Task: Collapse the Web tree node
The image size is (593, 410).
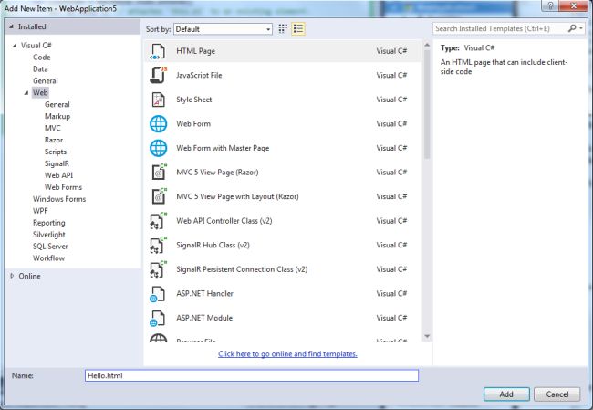Action: click(26, 93)
